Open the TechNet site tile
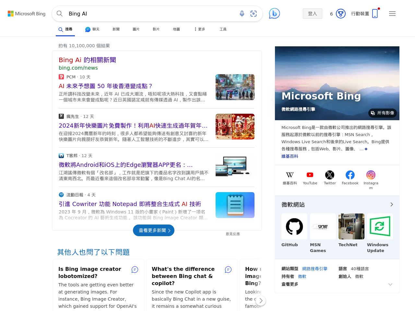 tap(351, 230)
